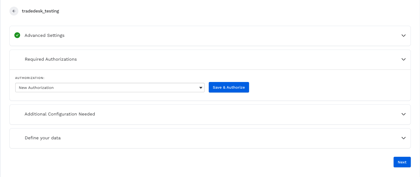Click the Additional Configuration Needed title text

point(60,114)
